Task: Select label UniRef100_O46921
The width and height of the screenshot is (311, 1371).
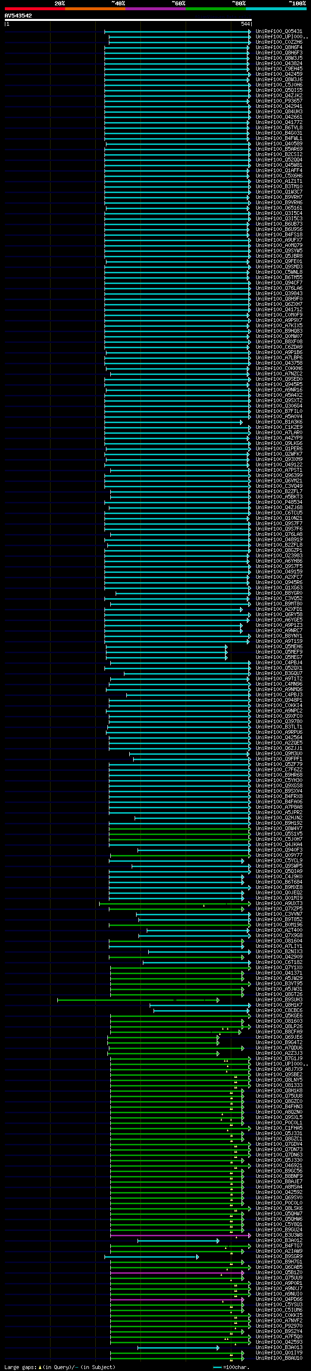Action: click(x=278, y=1166)
